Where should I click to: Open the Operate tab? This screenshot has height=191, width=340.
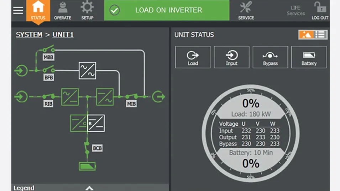63,10
